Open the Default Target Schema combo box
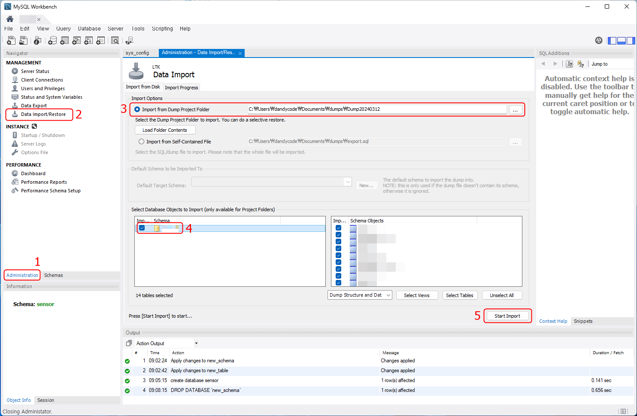 pyautogui.click(x=272, y=182)
